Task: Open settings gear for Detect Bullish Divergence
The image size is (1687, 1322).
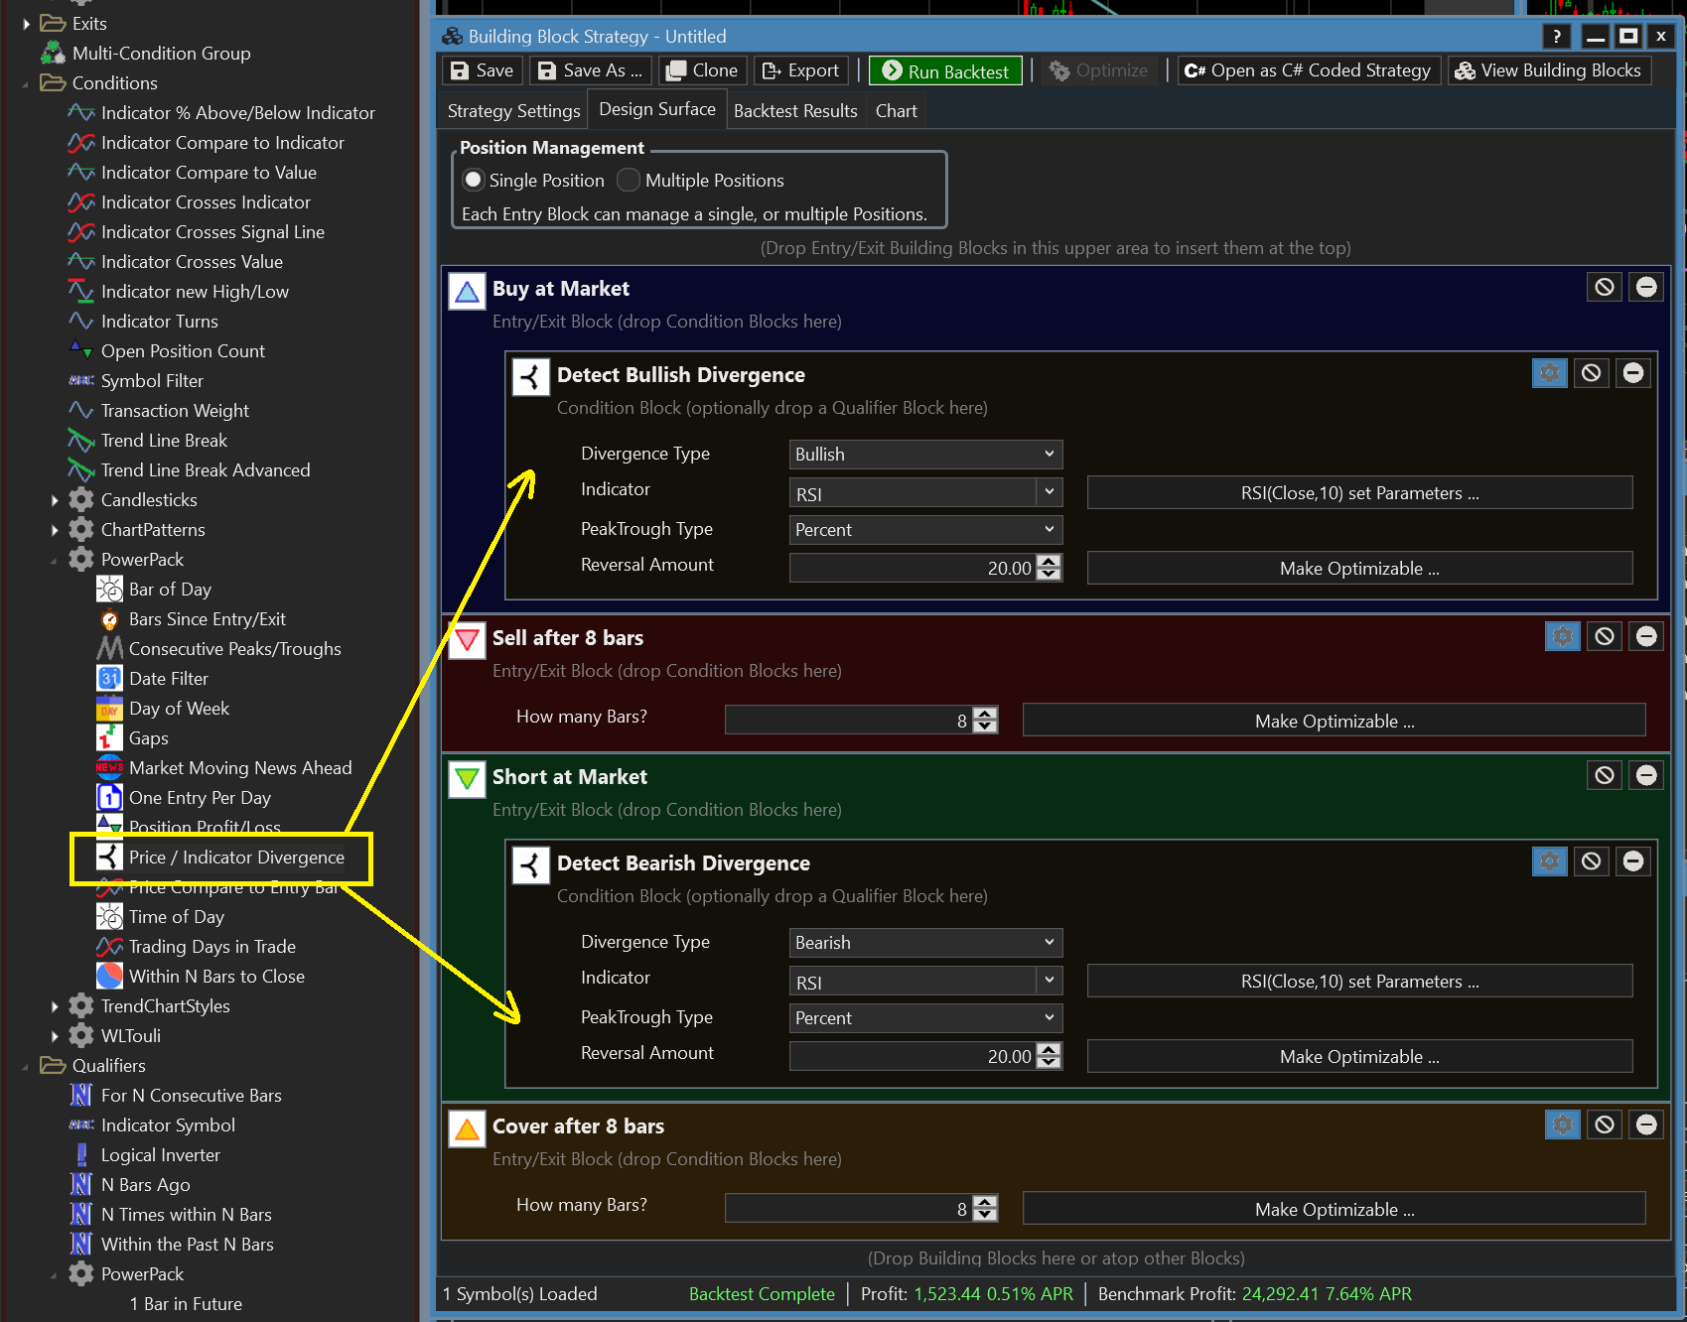Action: coord(1549,373)
